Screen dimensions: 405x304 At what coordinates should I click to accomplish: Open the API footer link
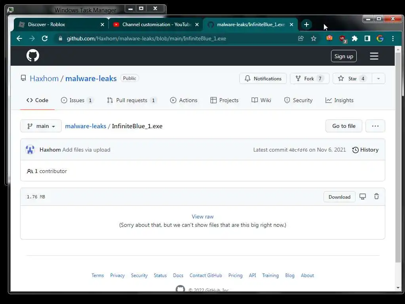pyautogui.click(x=252, y=275)
